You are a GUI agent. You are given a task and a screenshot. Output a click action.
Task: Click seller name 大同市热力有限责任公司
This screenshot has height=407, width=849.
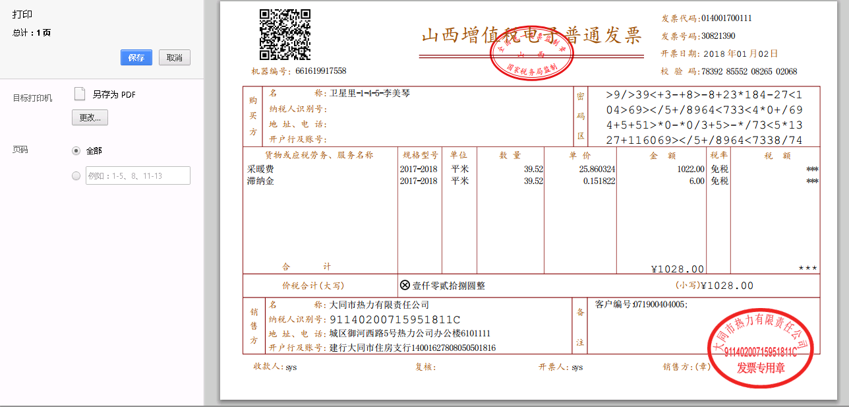tap(379, 305)
